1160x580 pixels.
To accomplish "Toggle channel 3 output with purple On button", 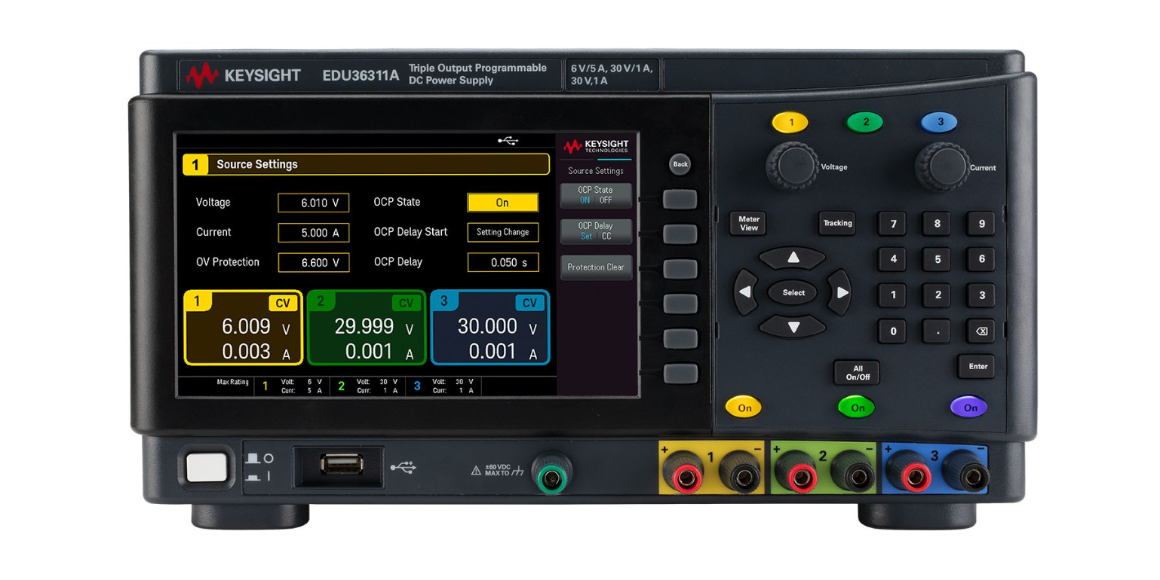I will coord(969,408).
